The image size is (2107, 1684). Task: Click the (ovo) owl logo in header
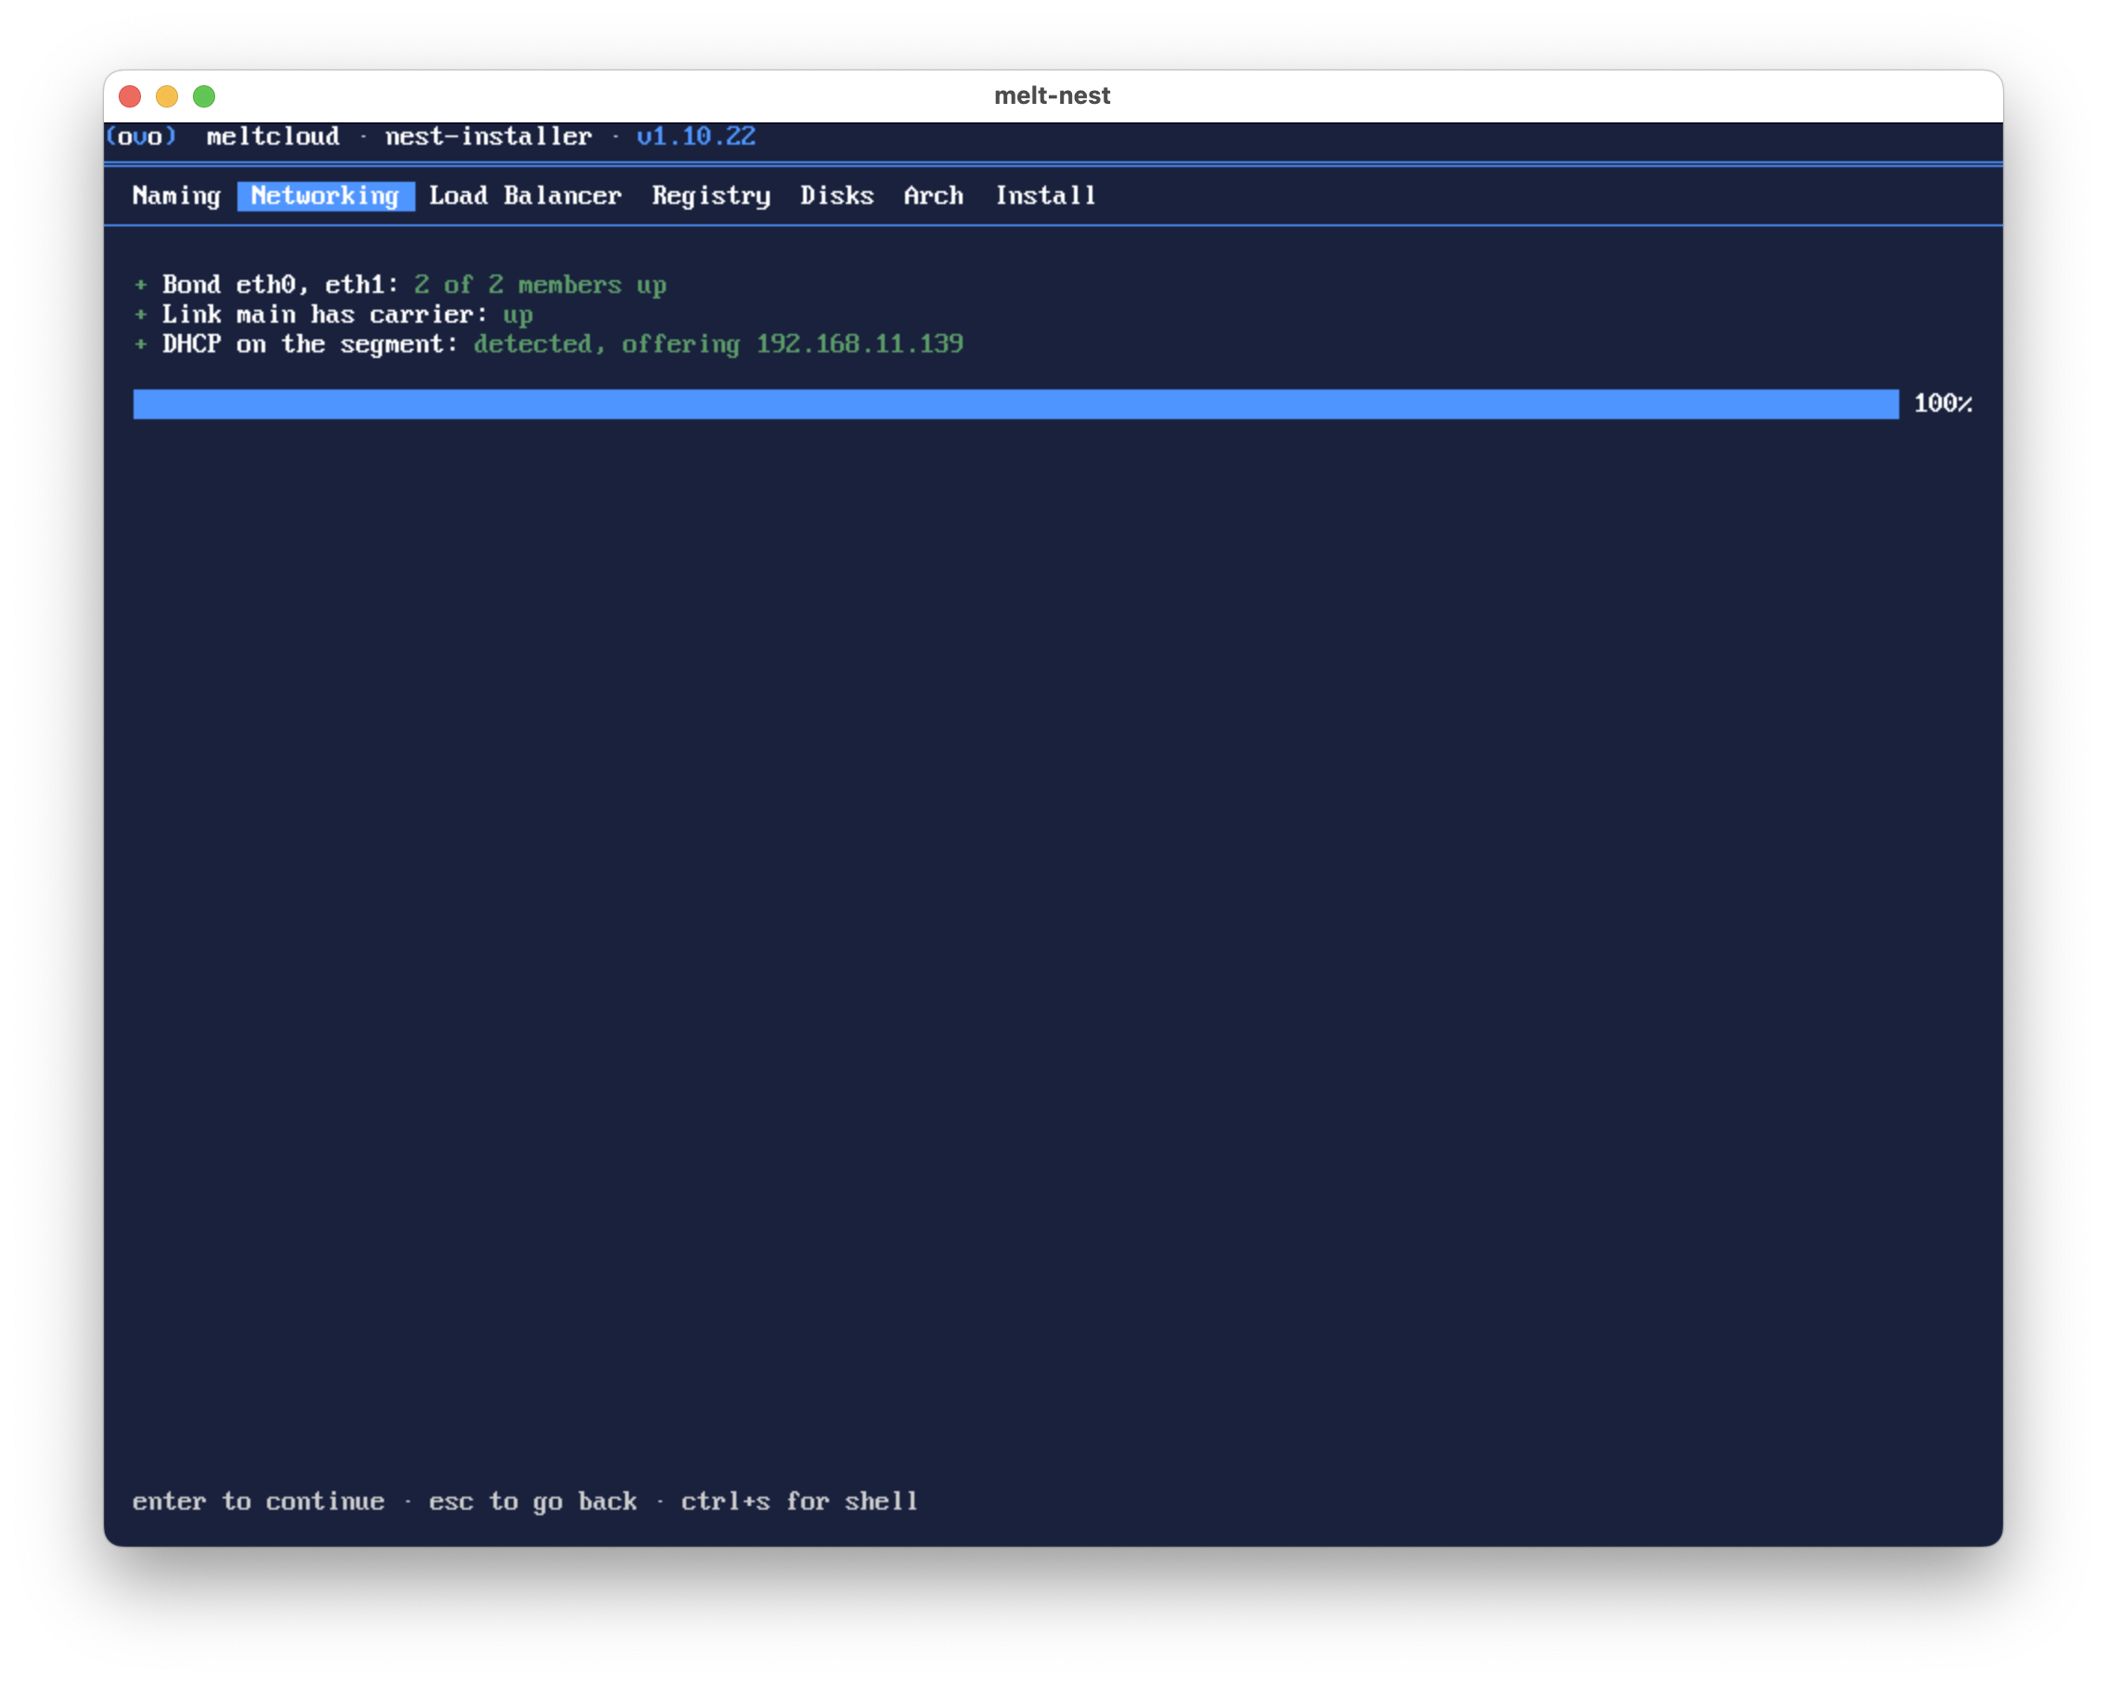click(141, 136)
